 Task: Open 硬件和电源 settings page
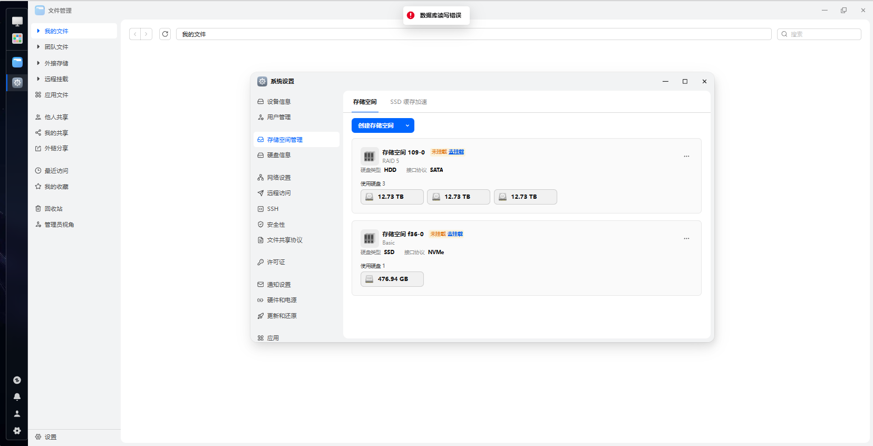coord(296,300)
